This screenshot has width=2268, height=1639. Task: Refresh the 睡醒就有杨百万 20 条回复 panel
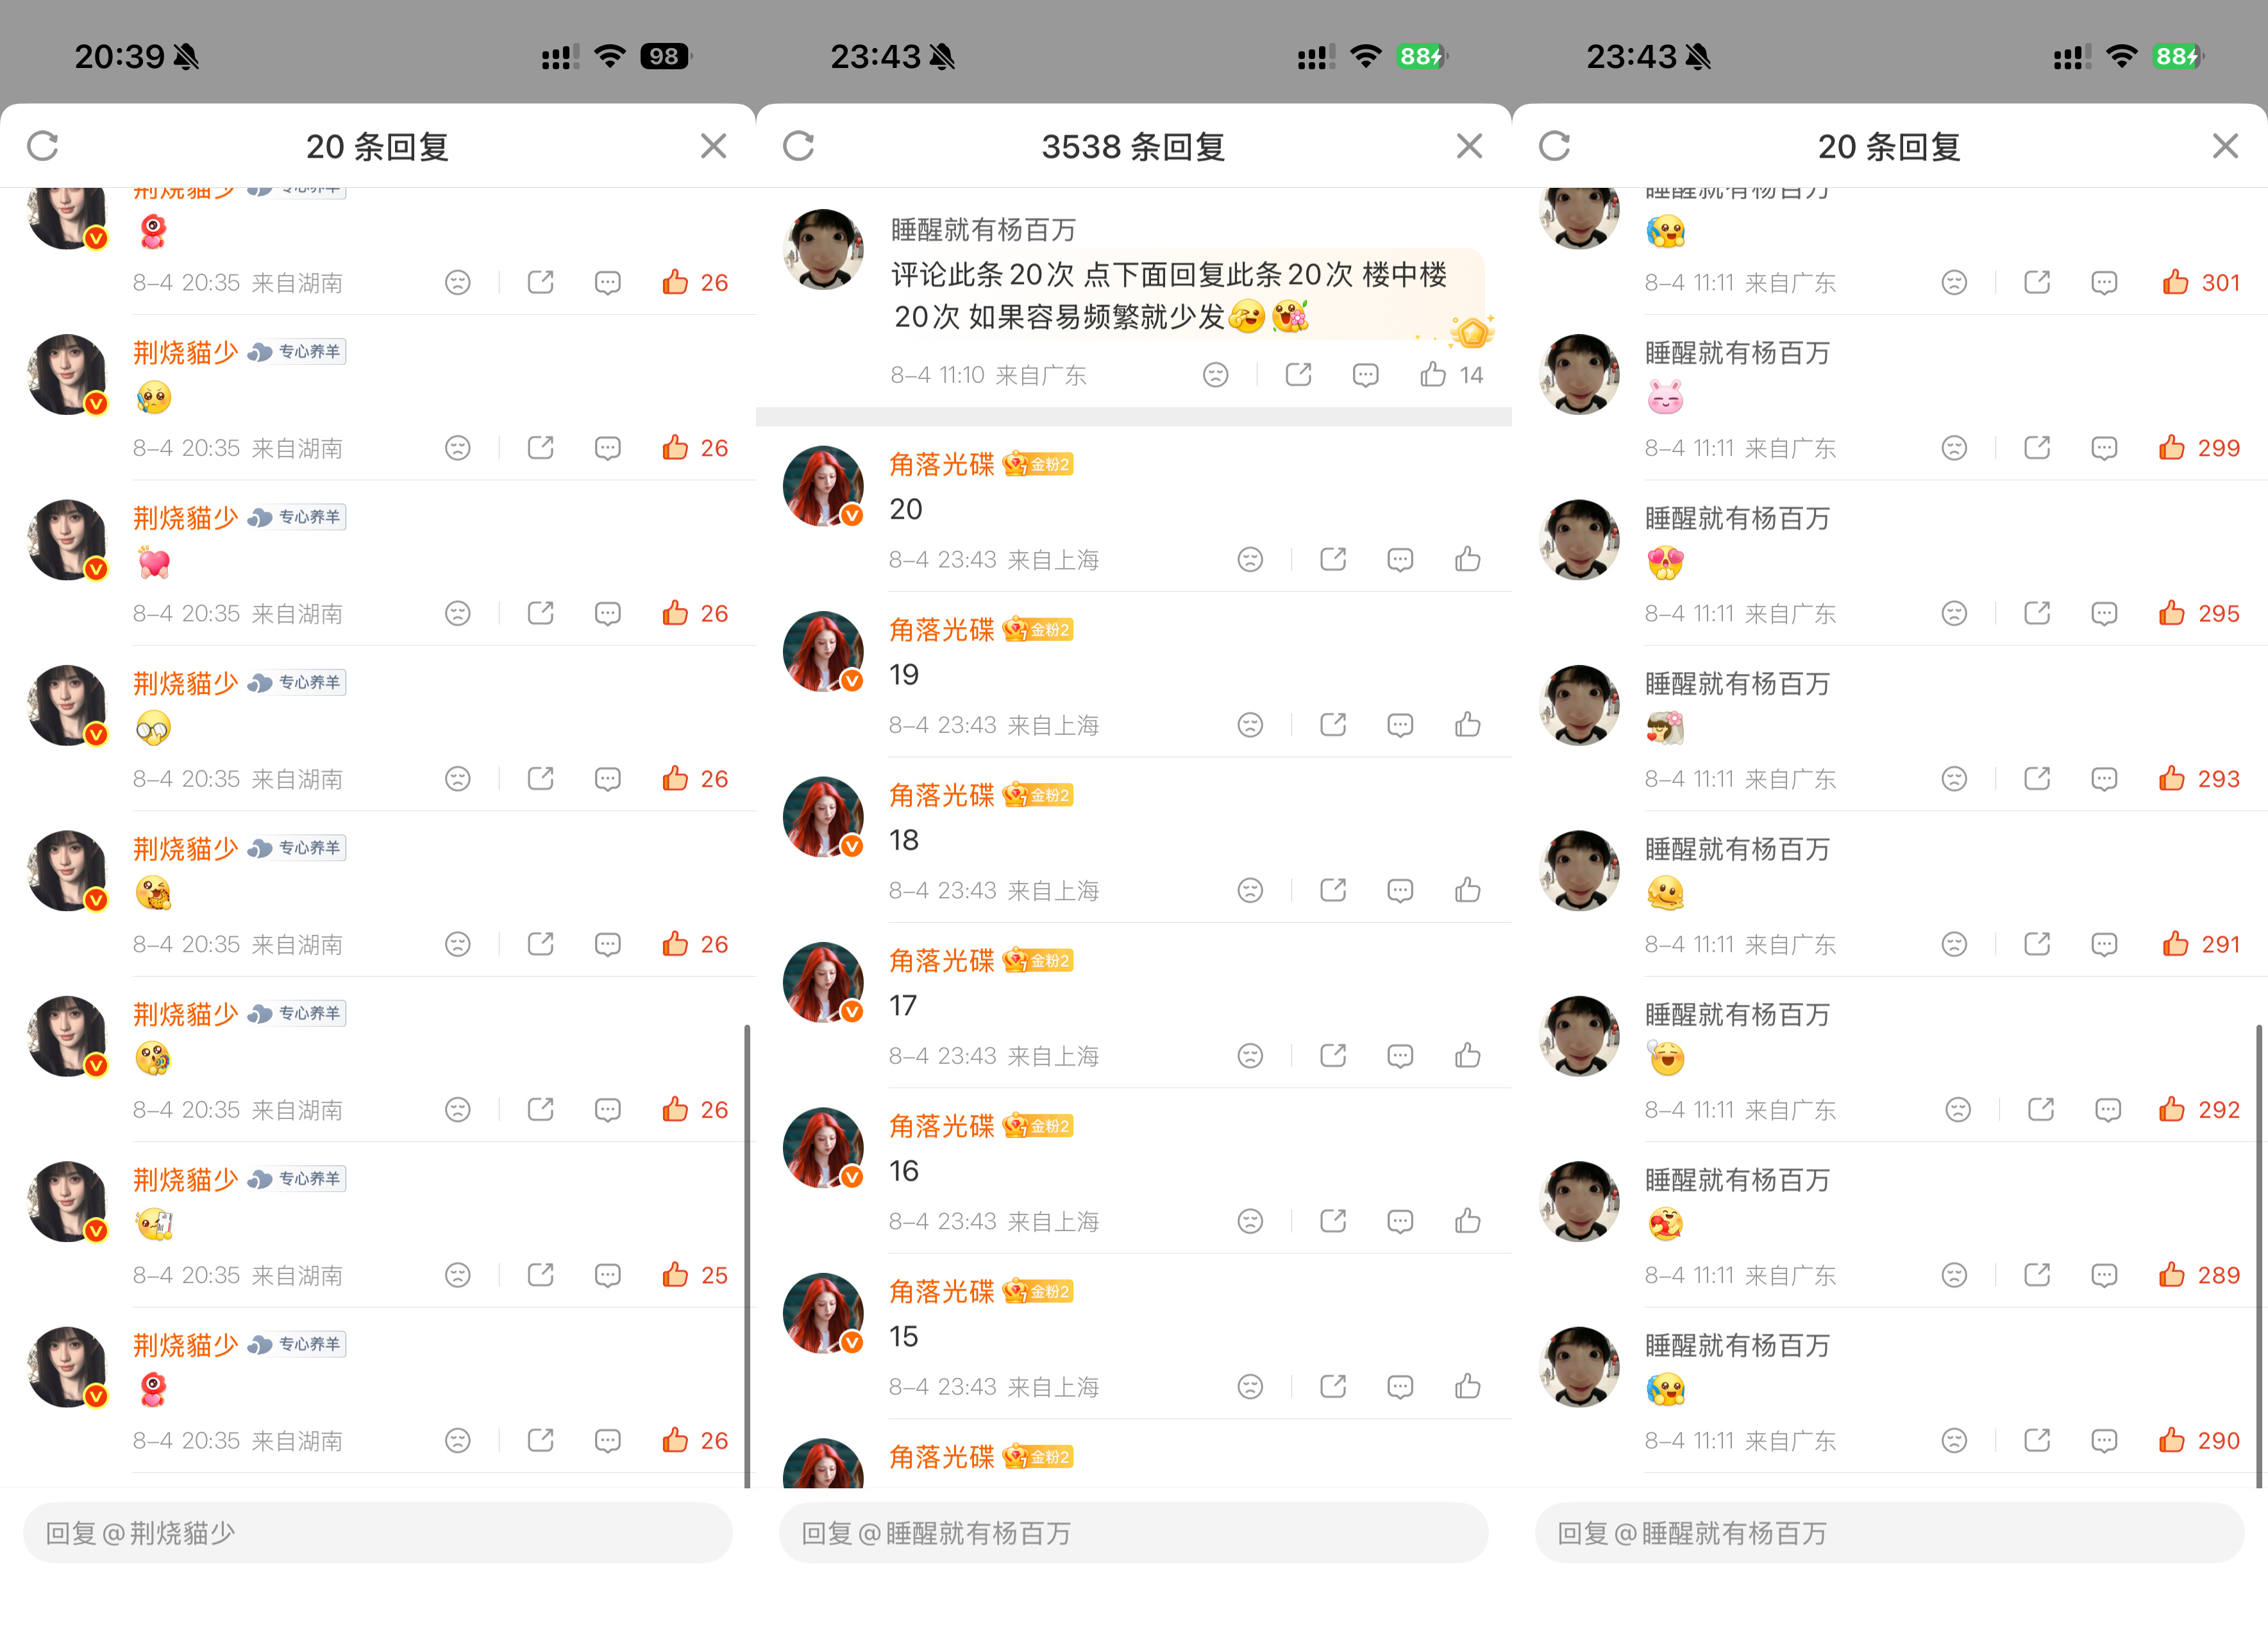1554,146
